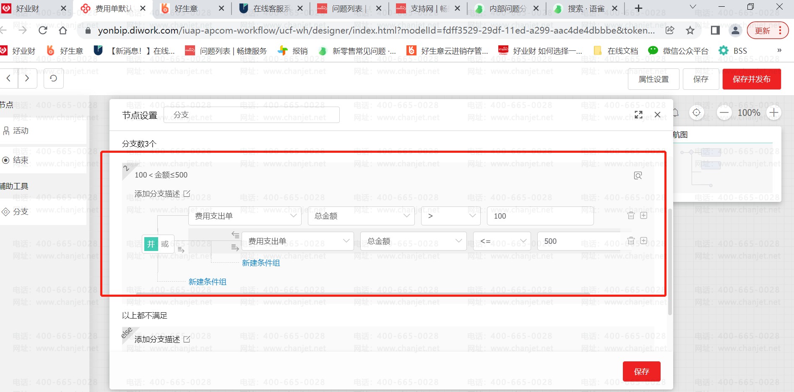Edit branch description for 100<金额≤500 branch

tap(187, 193)
